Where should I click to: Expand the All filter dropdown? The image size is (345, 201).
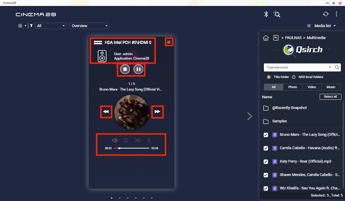pos(50,26)
